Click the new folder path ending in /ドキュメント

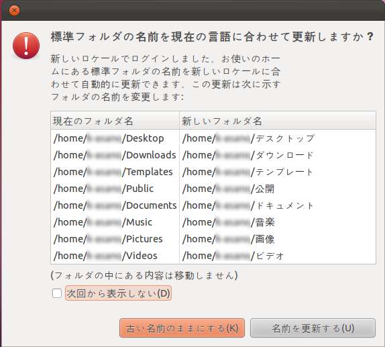(x=248, y=205)
